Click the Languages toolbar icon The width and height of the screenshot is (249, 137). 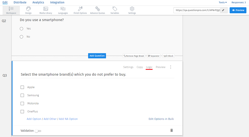[63, 9]
